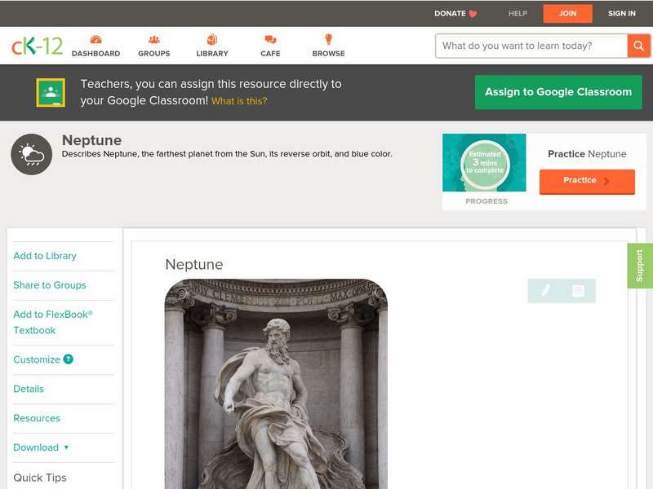Click the search input field
This screenshot has width=653, height=489.
tap(531, 46)
